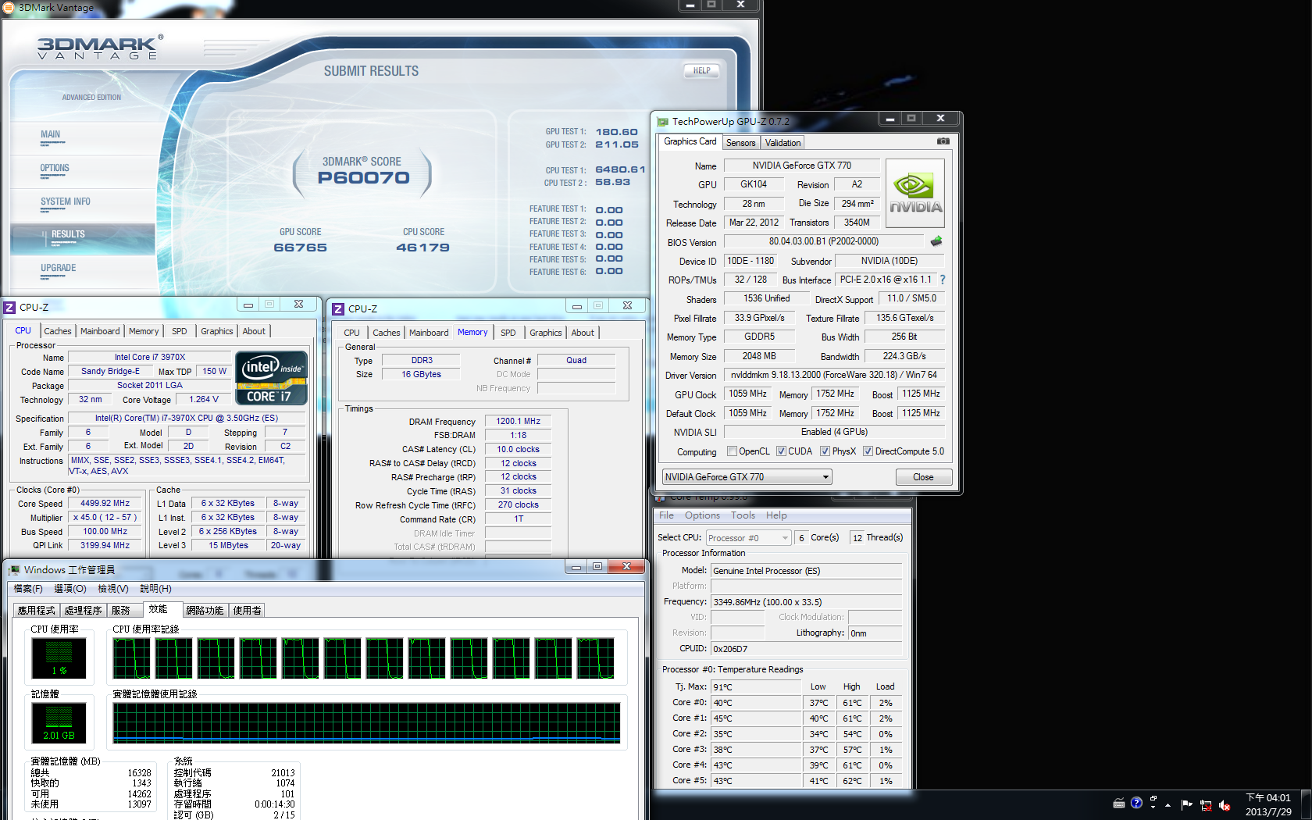This screenshot has height=820, width=1312.
Task: Switch to GPU-Z Validation tab
Action: (x=783, y=143)
